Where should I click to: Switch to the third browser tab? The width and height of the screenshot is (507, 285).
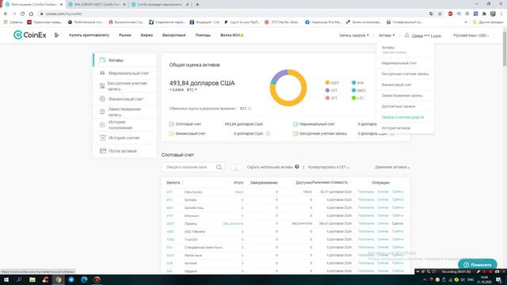[x=160, y=5]
